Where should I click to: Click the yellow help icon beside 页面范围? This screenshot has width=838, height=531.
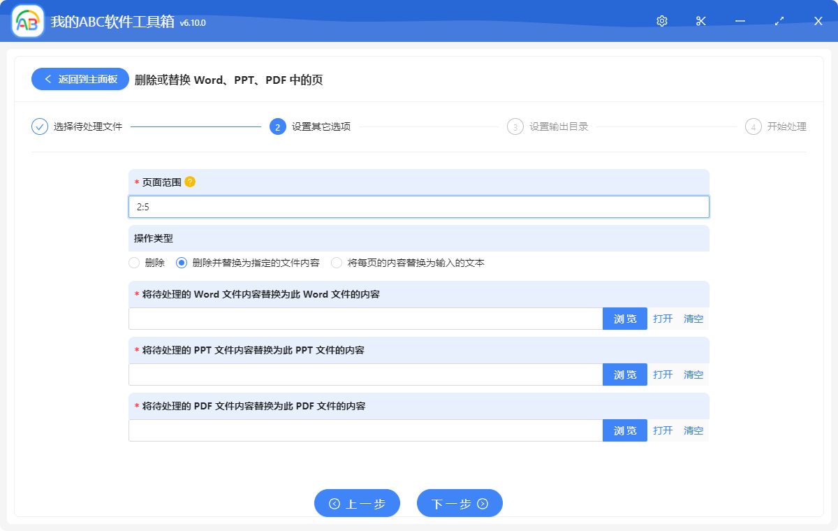190,182
